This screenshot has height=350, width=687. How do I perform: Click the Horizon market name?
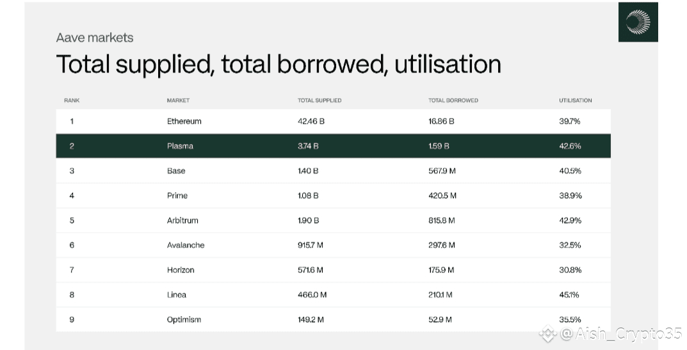tap(182, 270)
